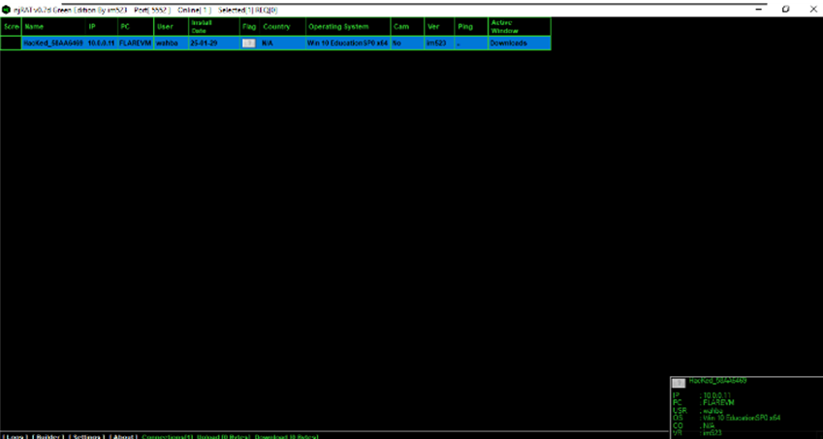Click the Ping column header
This screenshot has height=439, width=823.
point(471,27)
